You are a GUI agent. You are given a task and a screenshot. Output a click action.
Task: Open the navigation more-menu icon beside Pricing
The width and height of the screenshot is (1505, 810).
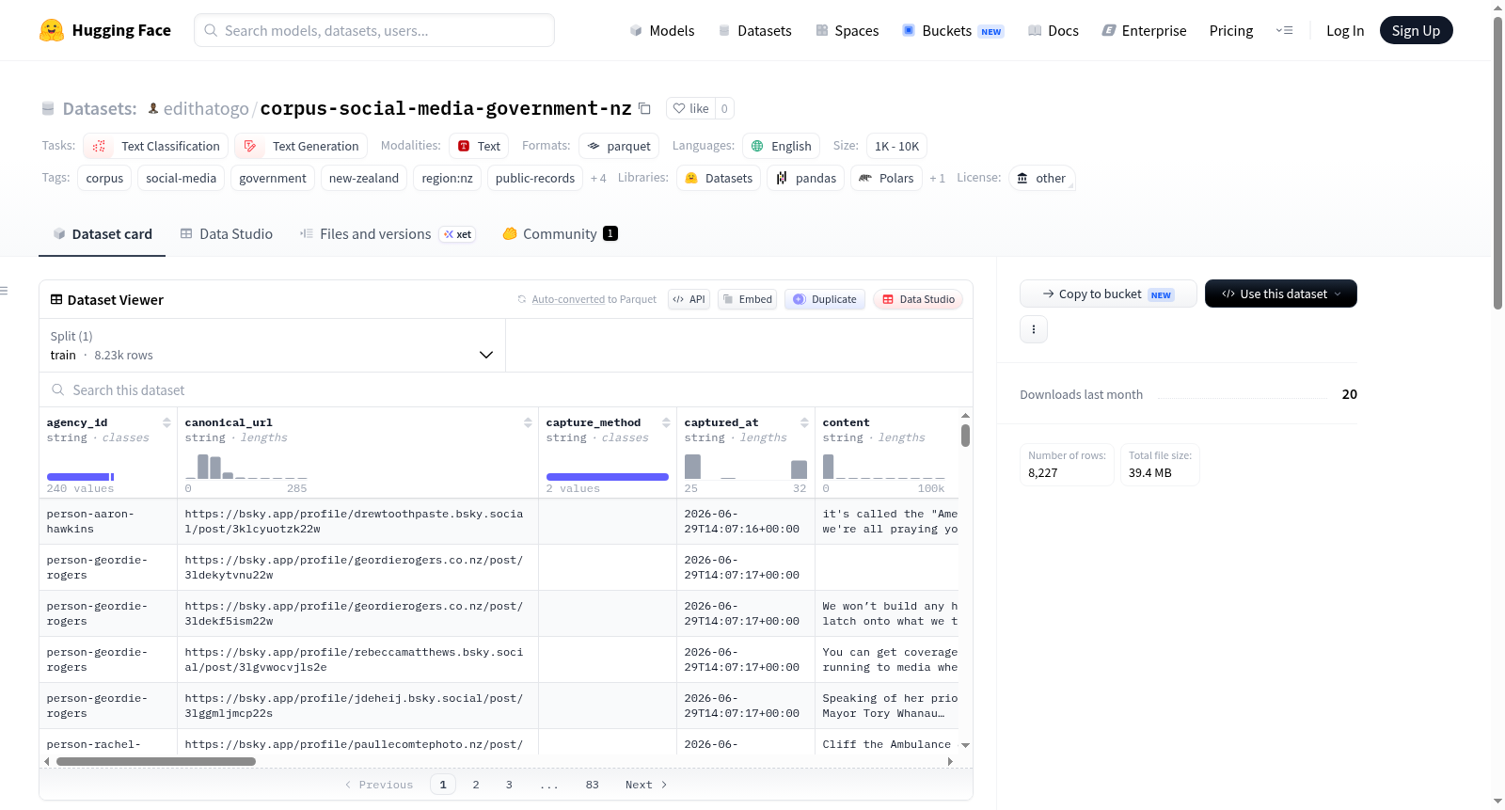(1284, 30)
